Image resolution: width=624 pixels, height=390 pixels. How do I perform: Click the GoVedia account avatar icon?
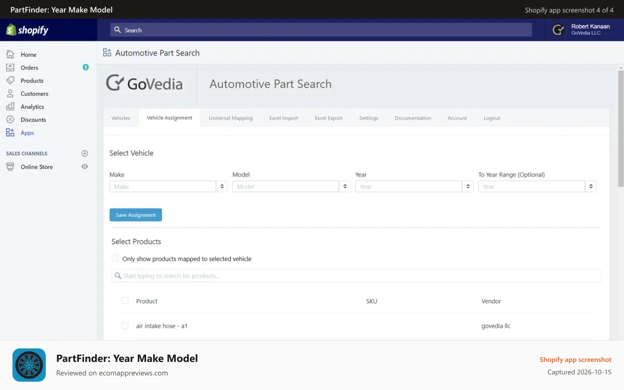click(558, 30)
